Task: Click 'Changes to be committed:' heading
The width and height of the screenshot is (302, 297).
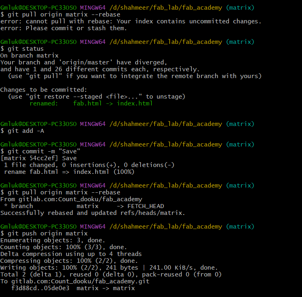Action: pyautogui.click(x=44, y=90)
